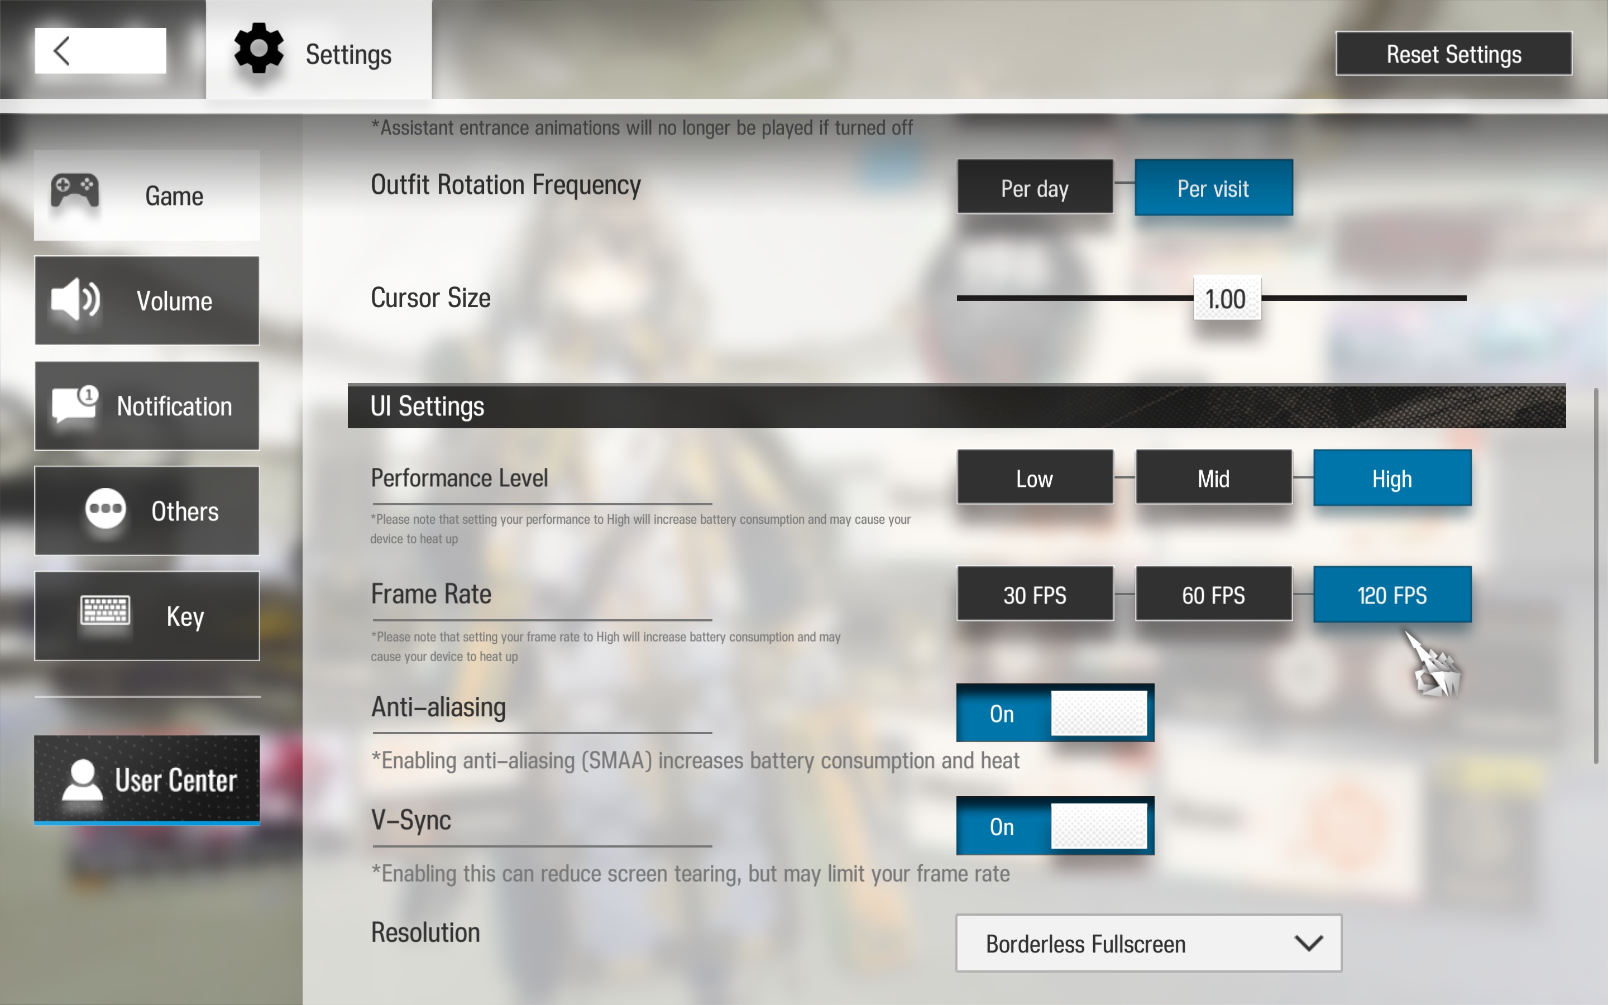
Task: Click the speaker volume icon
Action: click(x=76, y=299)
